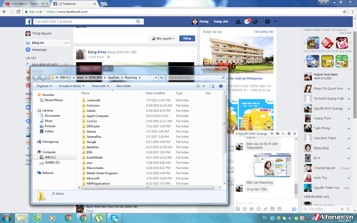Click the New folder button
357x223 pixels.
pos(123,86)
